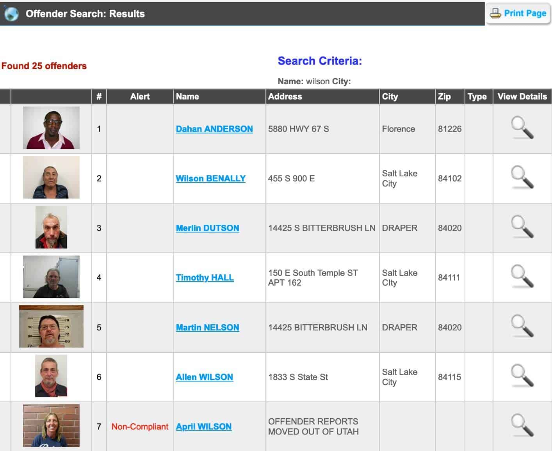View details icon for Merlin DUTSON
Screen dimensions: 552x451
click(522, 227)
